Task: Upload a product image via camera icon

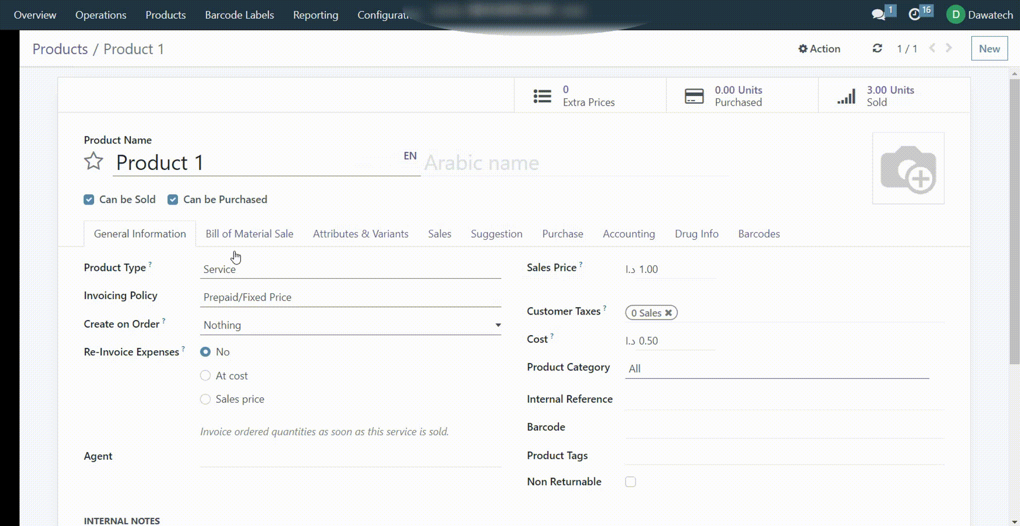Action: [908, 169]
